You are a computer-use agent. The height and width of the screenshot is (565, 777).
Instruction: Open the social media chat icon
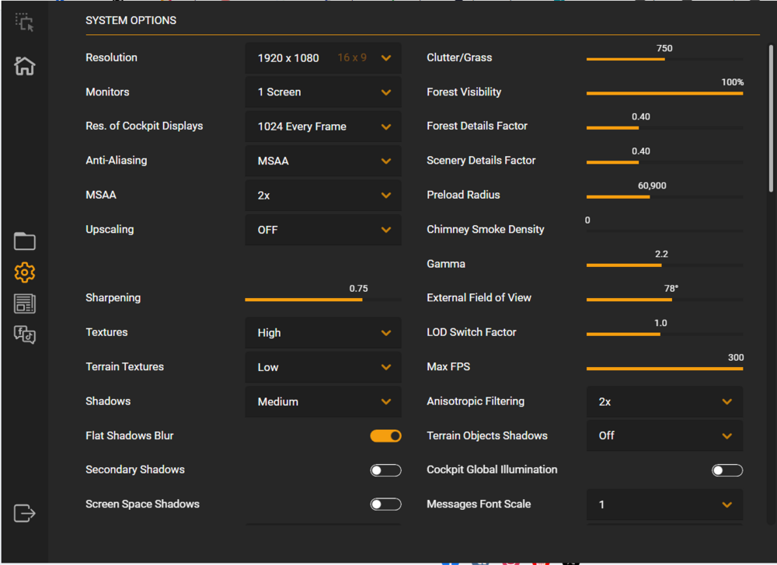point(25,334)
